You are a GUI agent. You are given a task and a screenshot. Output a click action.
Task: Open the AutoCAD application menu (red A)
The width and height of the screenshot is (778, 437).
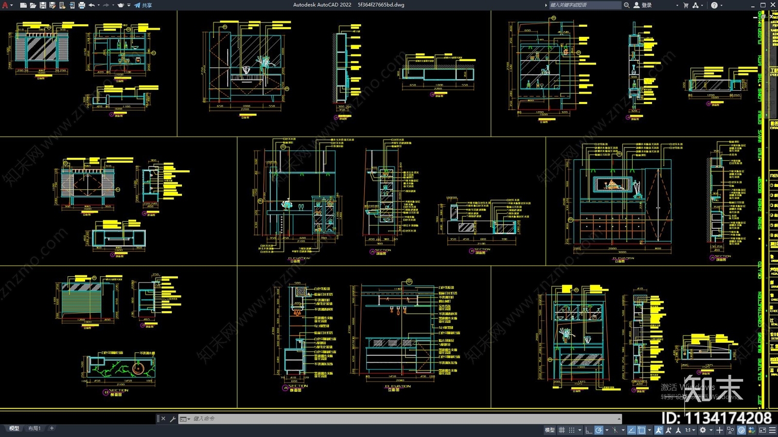click(x=5, y=5)
